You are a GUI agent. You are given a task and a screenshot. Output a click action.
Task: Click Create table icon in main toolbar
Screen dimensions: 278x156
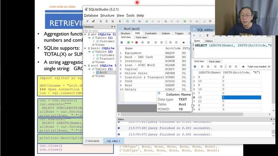click(127, 21)
